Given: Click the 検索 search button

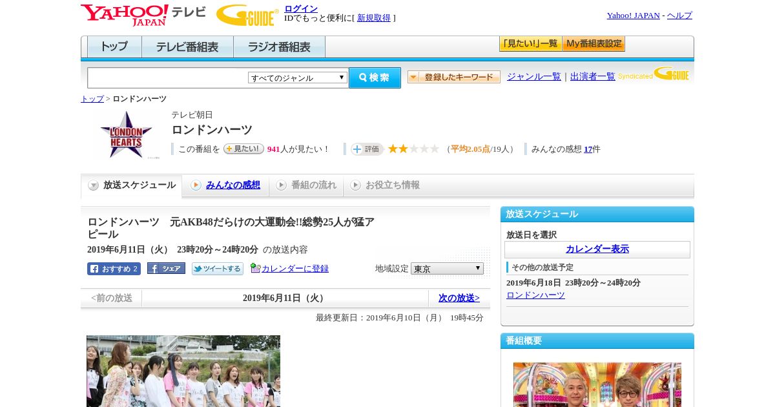Looking at the screenshot, I should click(375, 78).
